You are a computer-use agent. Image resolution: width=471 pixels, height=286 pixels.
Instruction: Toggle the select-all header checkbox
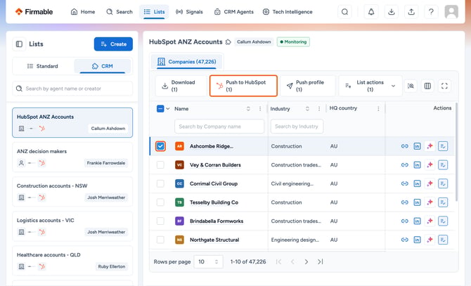(x=160, y=109)
